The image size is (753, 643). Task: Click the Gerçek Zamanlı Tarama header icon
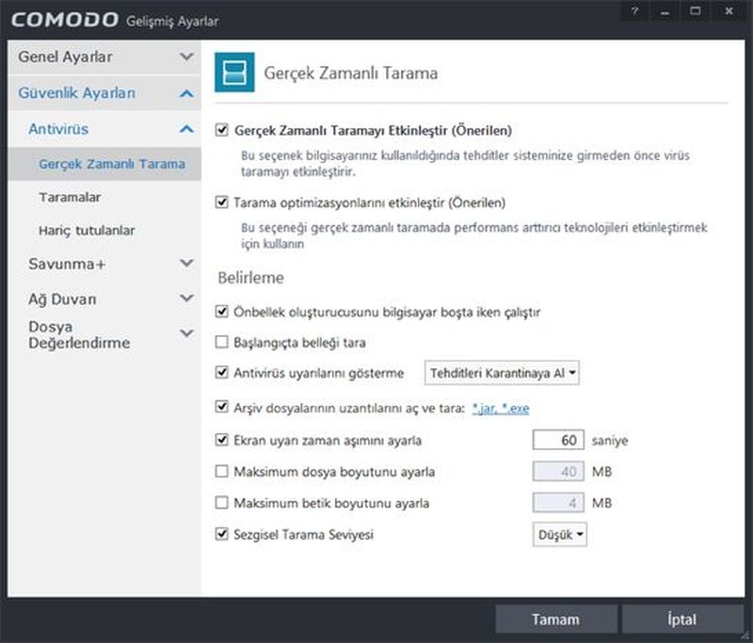[x=234, y=72]
